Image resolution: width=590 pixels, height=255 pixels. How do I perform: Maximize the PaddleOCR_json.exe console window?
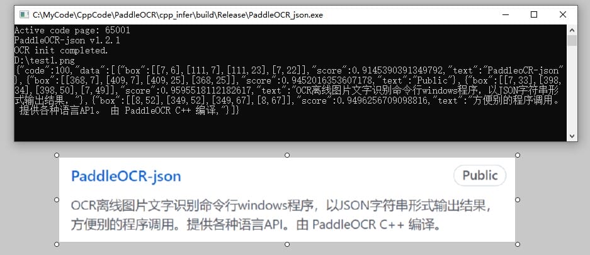[x=533, y=15]
